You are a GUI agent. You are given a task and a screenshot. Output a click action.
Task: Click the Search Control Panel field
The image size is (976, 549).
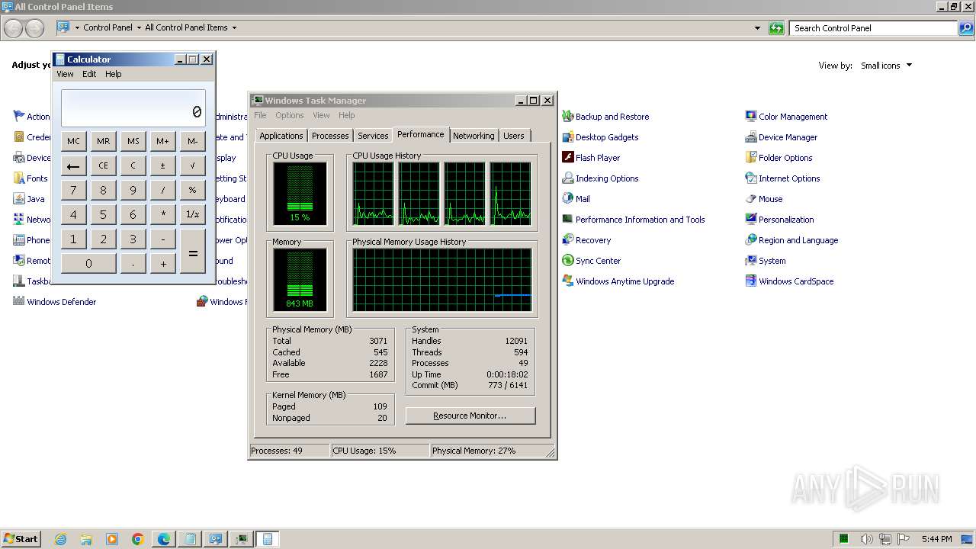point(873,28)
